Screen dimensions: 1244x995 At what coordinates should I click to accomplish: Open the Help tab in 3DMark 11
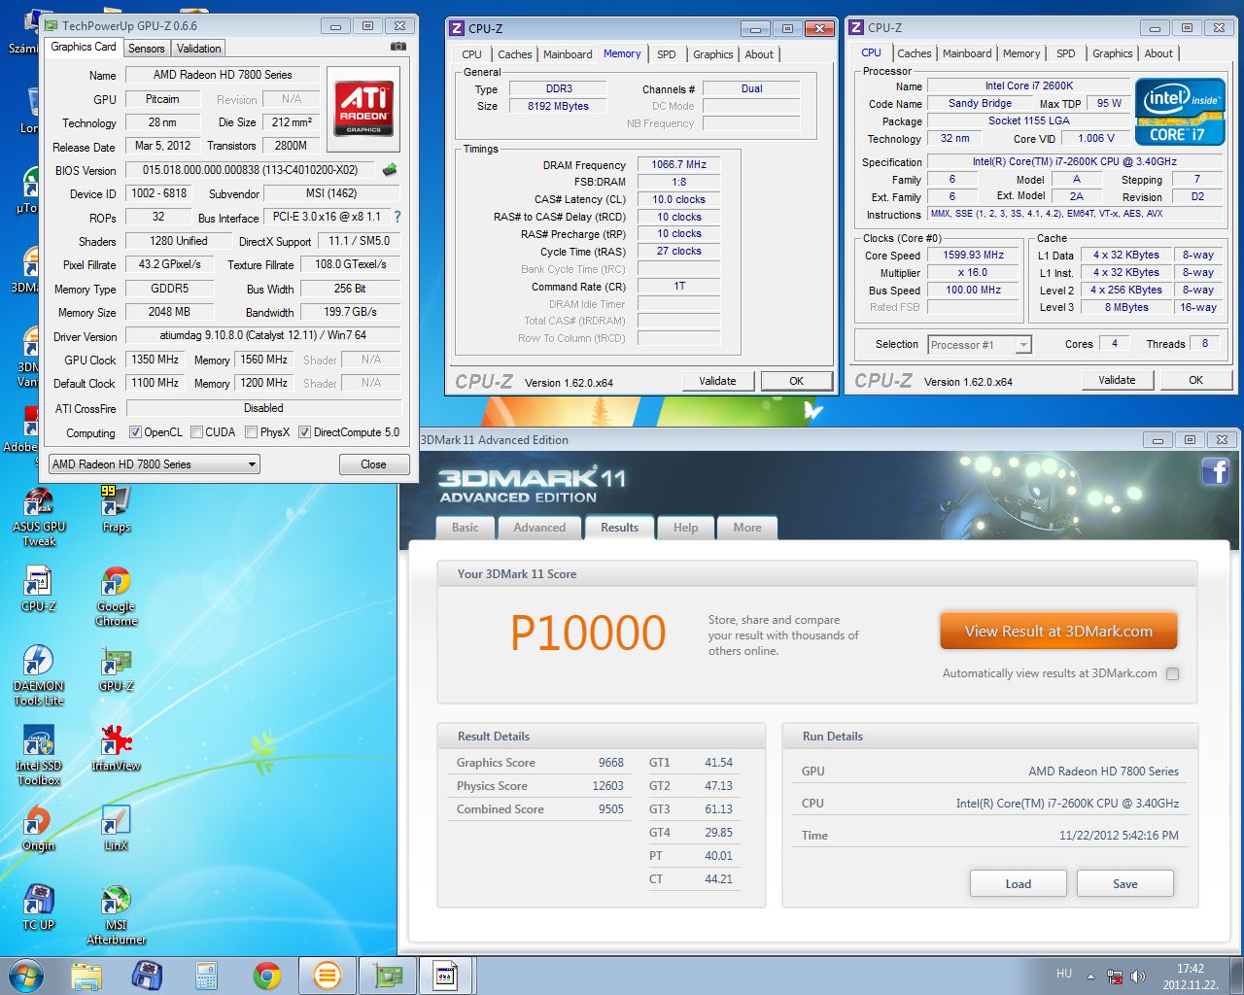click(x=686, y=528)
